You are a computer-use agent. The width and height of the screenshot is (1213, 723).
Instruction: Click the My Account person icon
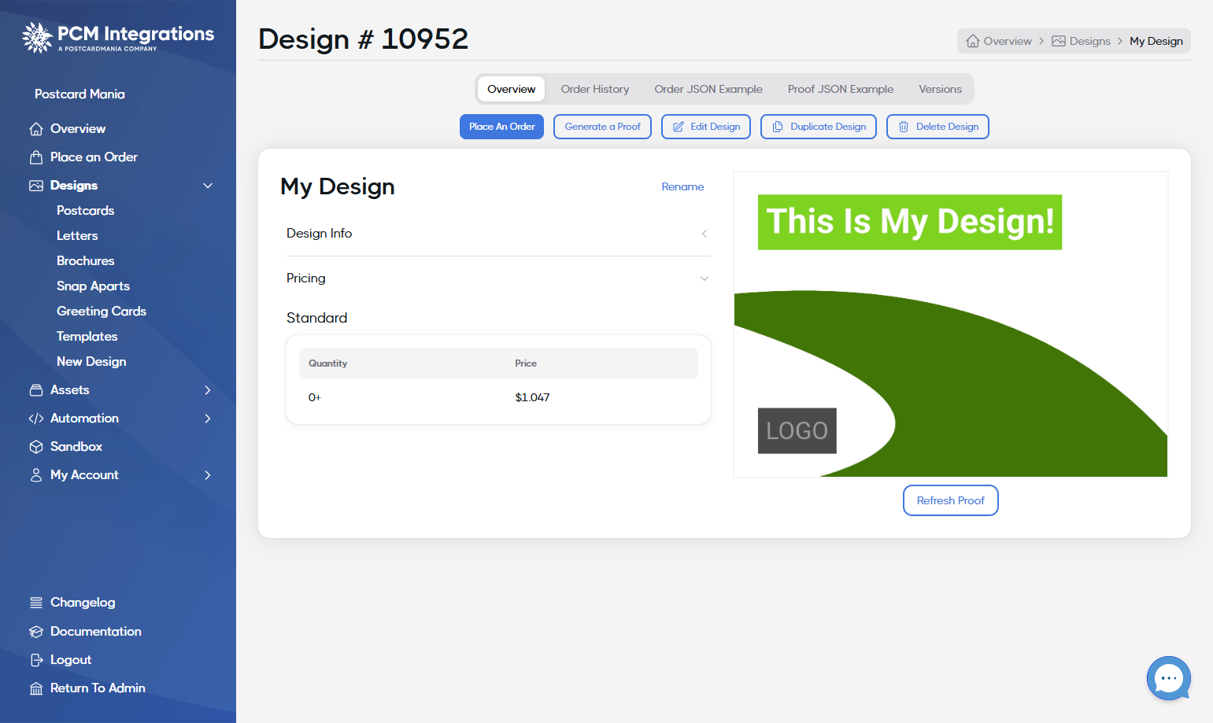tap(36, 475)
